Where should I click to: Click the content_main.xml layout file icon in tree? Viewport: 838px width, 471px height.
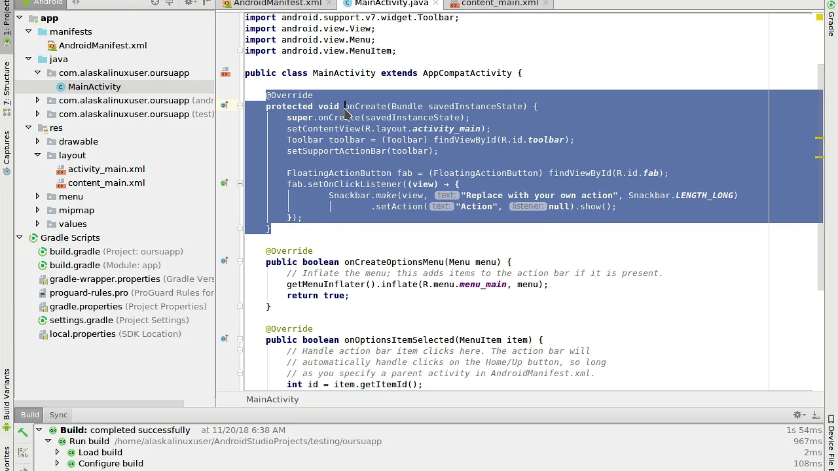pyautogui.click(x=61, y=183)
